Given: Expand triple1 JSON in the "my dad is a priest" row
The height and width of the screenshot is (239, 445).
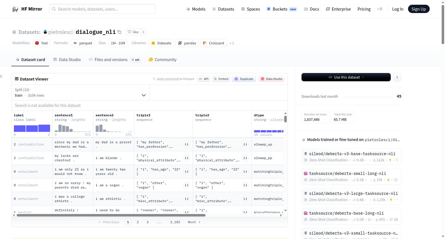Looking at the screenshot, I should (187, 144).
